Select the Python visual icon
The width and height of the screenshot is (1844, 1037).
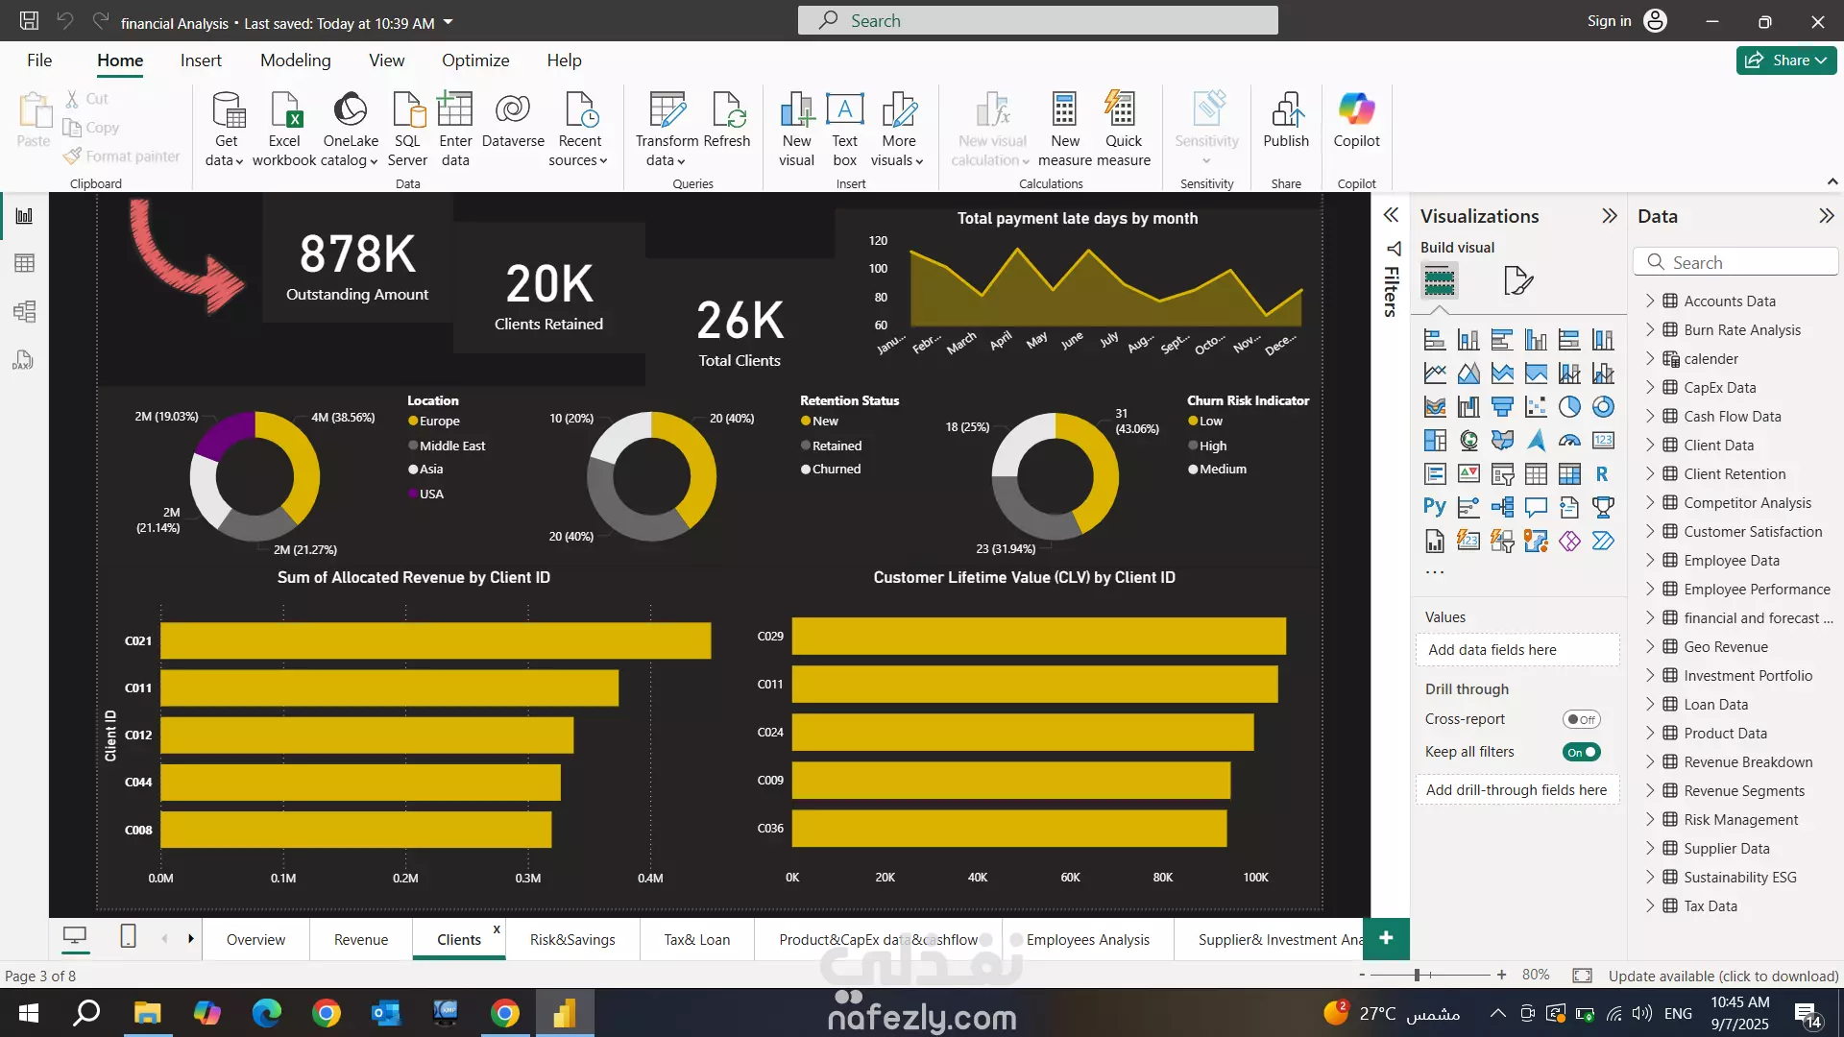(x=1435, y=507)
